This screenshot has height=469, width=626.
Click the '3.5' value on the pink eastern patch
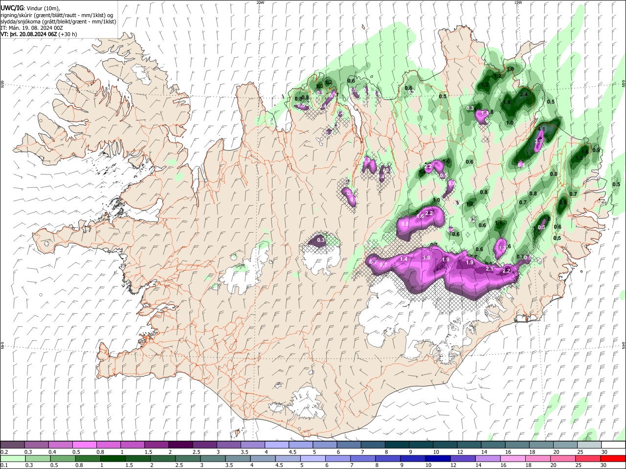click(x=539, y=141)
